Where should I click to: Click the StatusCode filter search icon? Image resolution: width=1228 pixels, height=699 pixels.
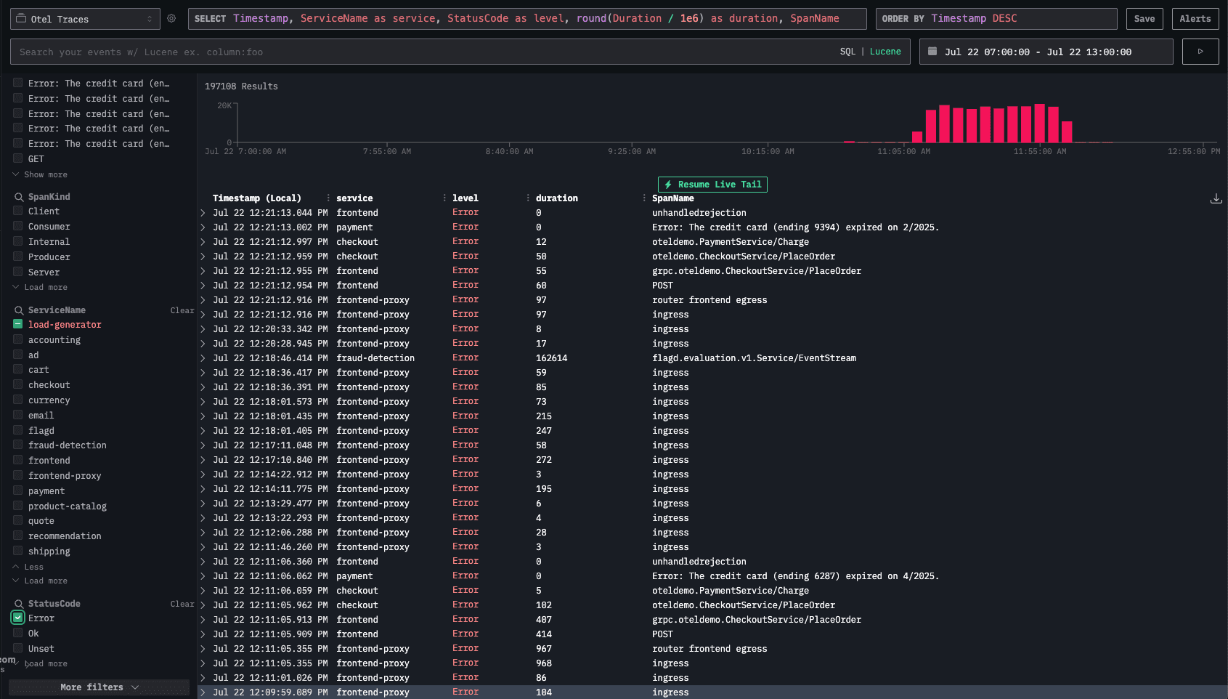coord(18,604)
